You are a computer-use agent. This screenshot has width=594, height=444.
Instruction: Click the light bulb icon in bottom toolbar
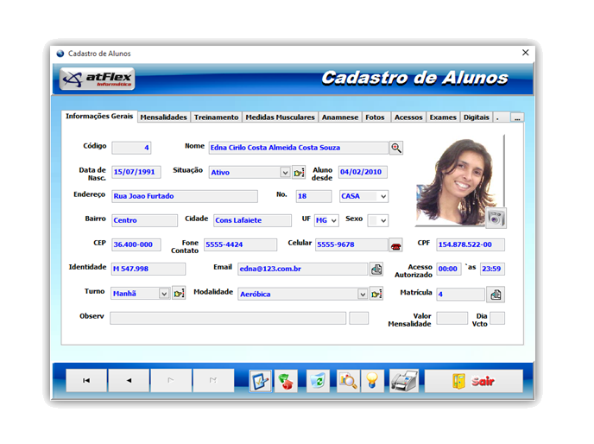point(372,381)
